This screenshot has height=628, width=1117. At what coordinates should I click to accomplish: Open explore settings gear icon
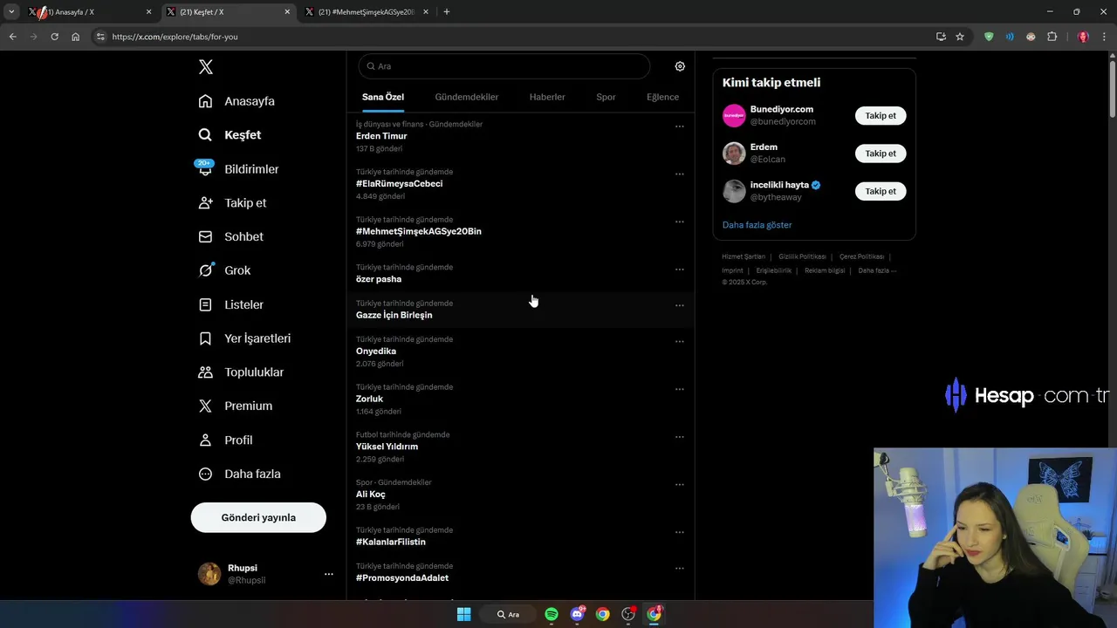pos(680,66)
